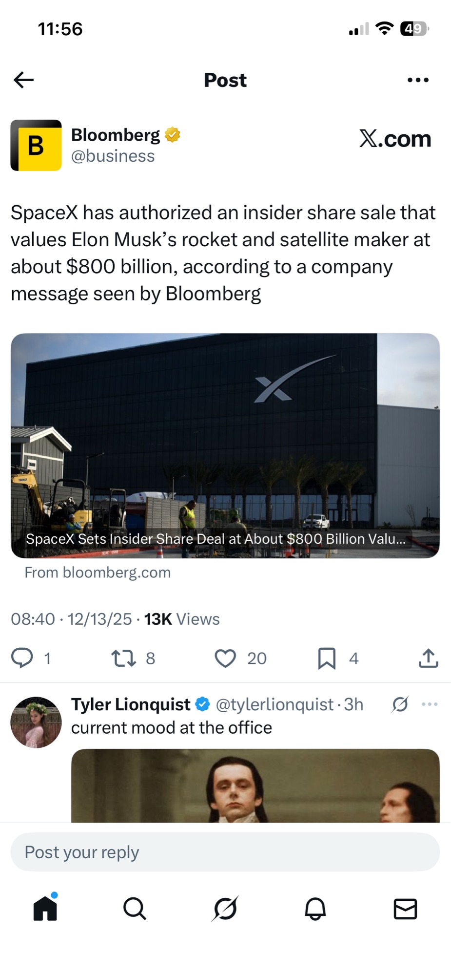Open the Grok tab in bottom bar

click(x=225, y=909)
